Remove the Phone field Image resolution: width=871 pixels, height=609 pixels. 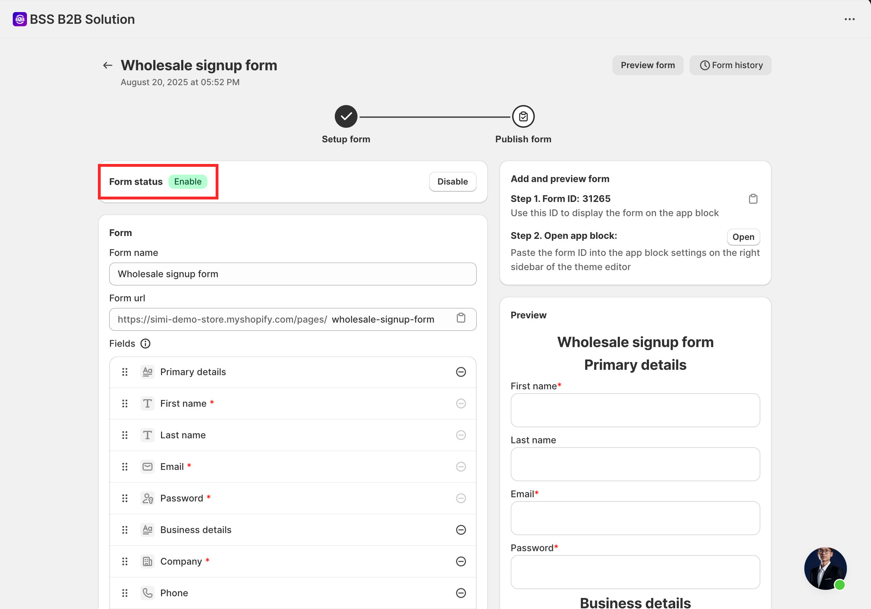coord(461,593)
